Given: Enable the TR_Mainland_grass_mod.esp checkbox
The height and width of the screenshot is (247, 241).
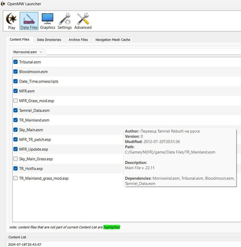Looking at the screenshot, I should [x=16, y=178].
